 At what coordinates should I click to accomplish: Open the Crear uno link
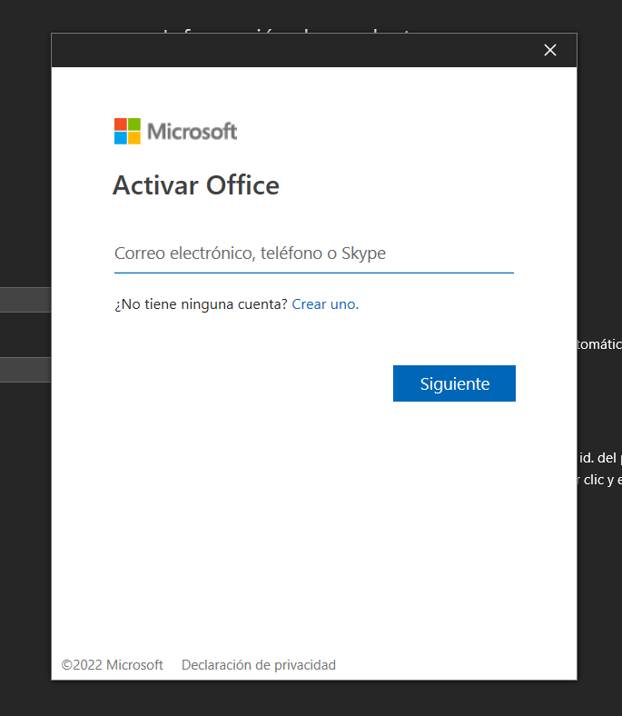(x=324, y=304)
